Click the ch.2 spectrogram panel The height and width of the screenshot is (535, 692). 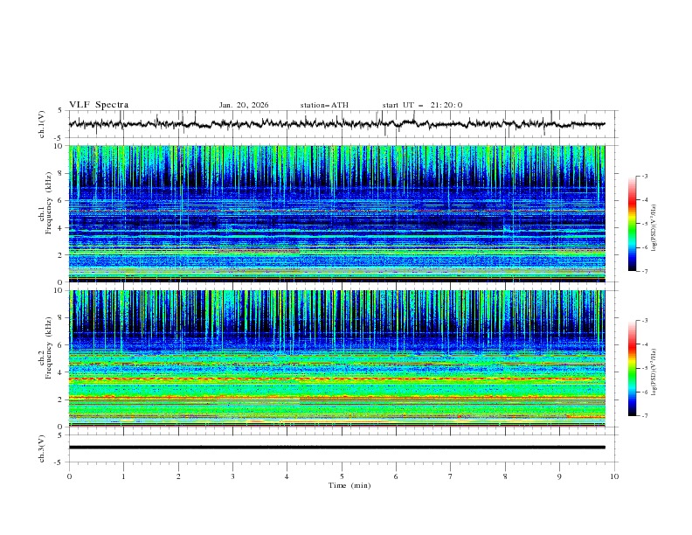[337, 358]
